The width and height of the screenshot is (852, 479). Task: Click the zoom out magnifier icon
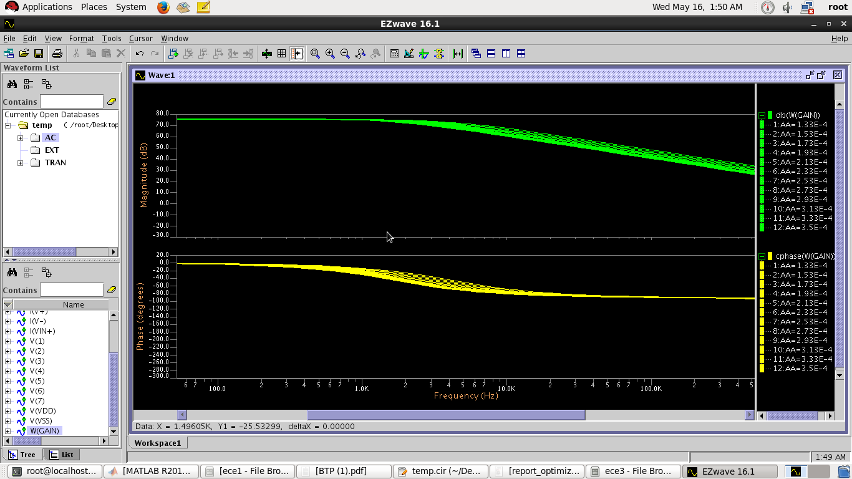click(345, 54)
